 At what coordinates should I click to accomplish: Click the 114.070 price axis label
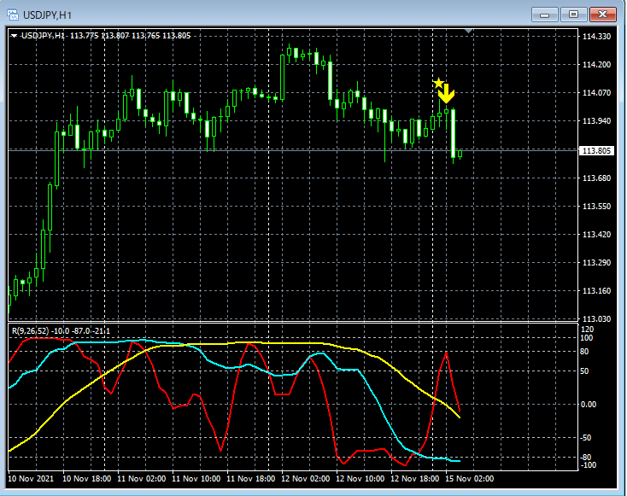tap(596, 93)
